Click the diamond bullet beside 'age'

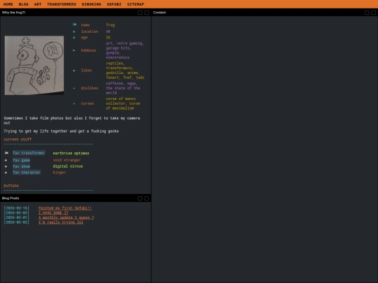(74, 38)
